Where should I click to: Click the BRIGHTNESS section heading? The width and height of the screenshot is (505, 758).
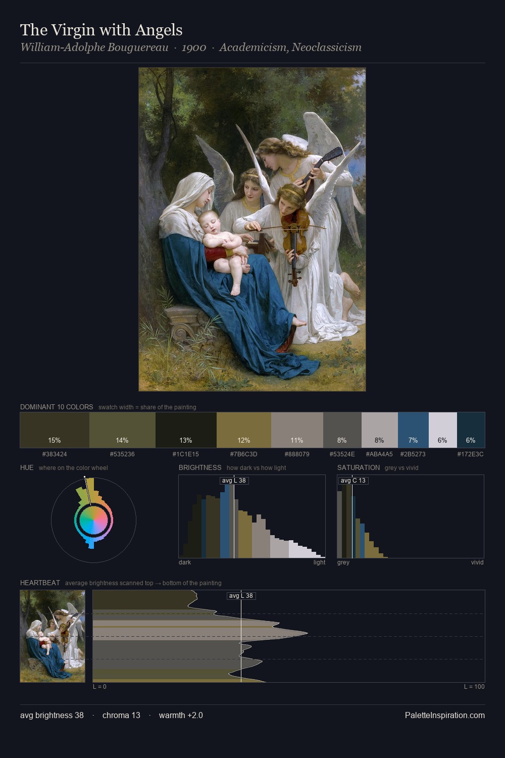pyautogui.click(x=200, y=467)
